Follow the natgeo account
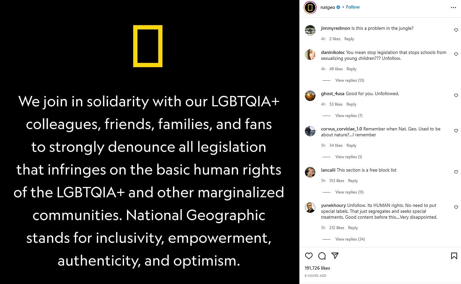461x284 pixels. pyautogui.click(x=353, y=7)
